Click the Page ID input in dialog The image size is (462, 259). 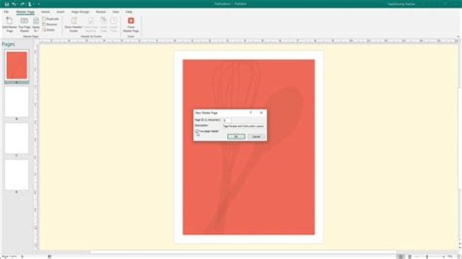(x=227, y=120)
